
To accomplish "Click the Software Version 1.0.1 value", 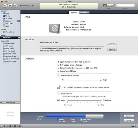I will (x=82, y=27).
